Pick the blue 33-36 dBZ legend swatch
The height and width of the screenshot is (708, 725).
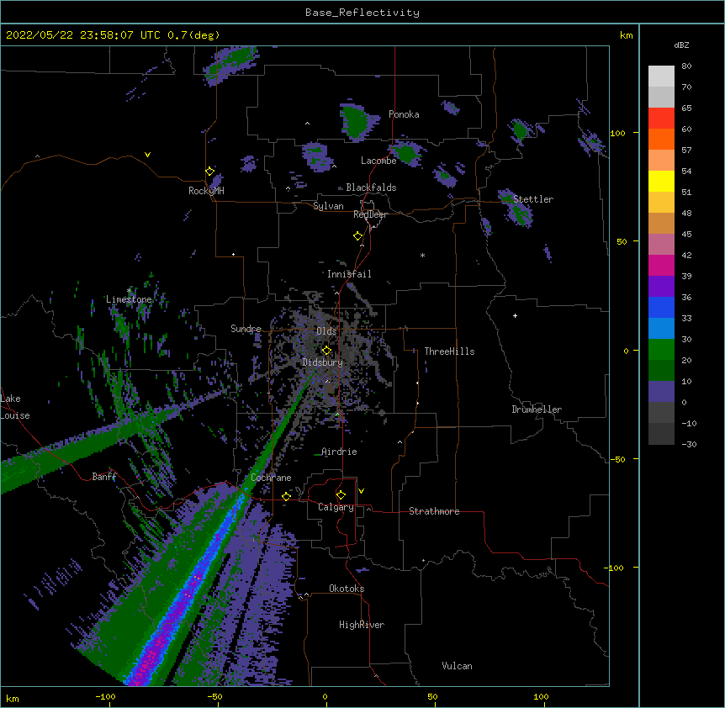[661, 307]
